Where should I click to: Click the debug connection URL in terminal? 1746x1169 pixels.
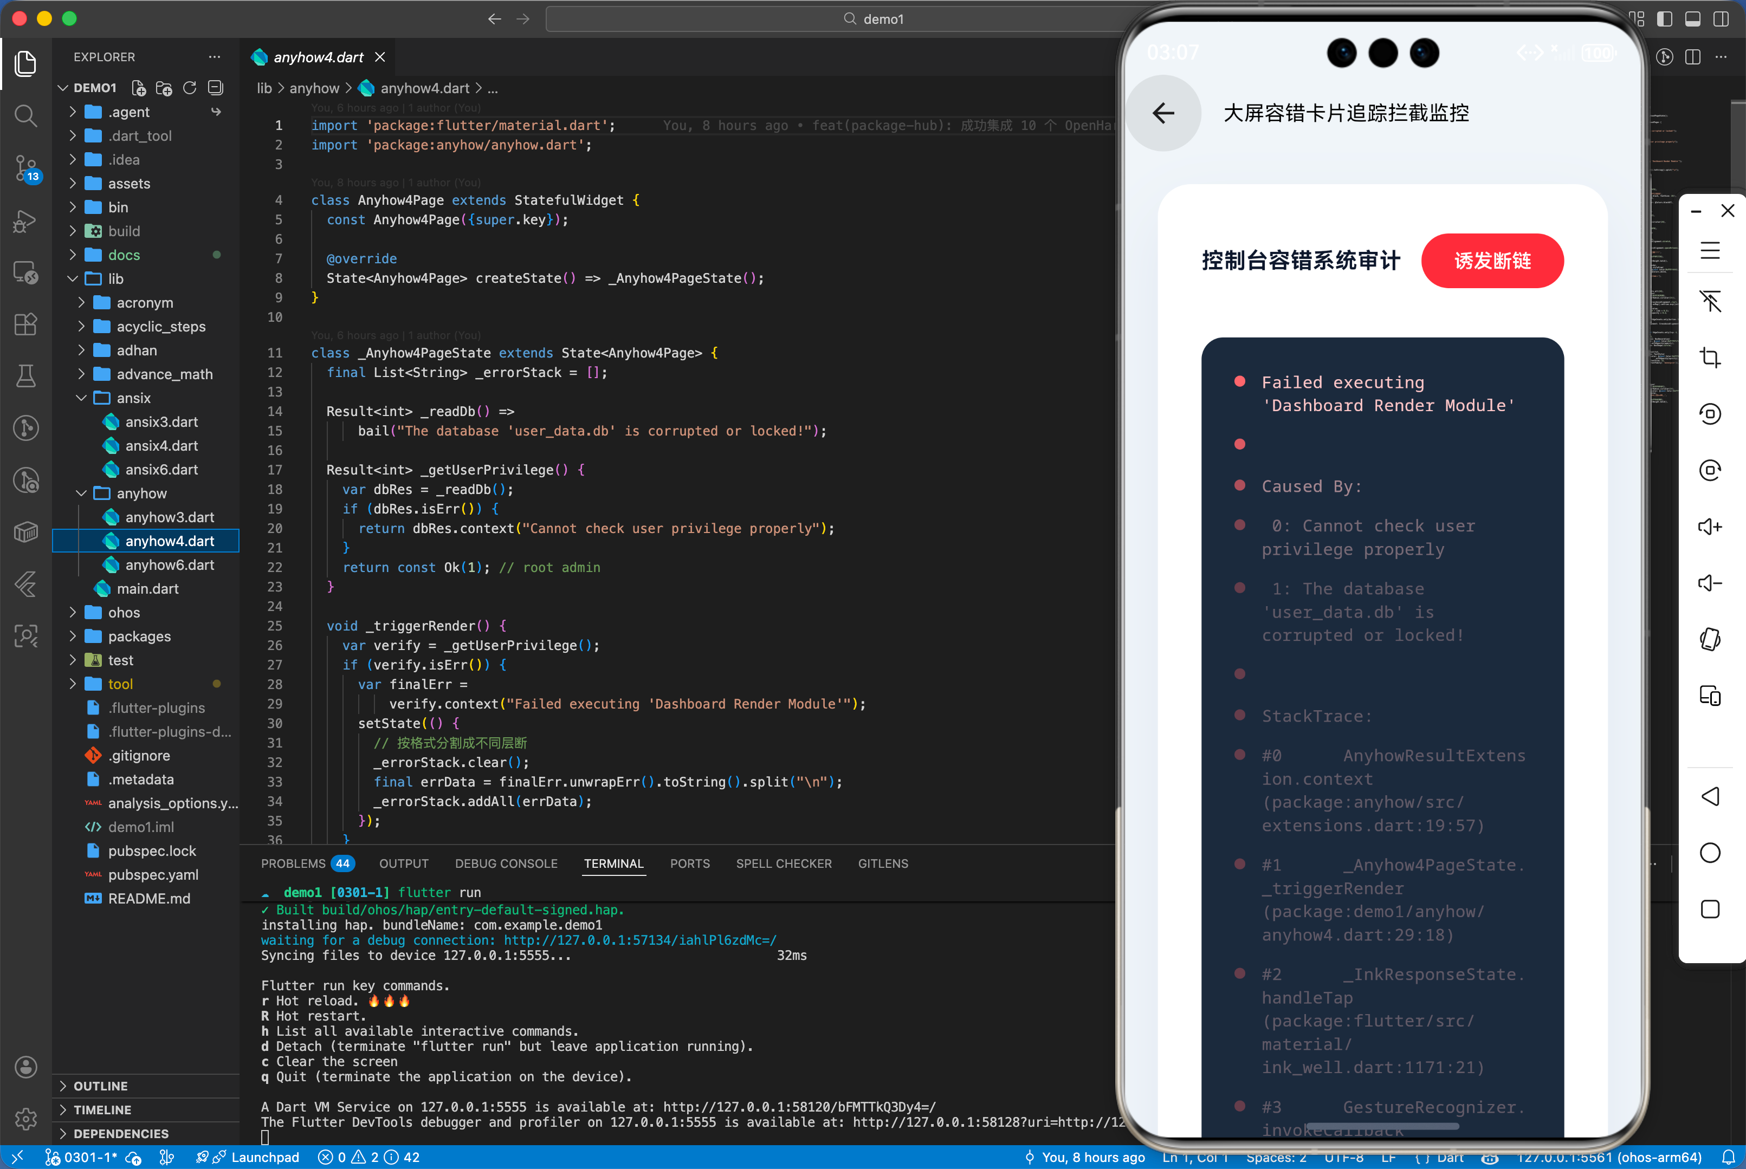tap(639, 940)
